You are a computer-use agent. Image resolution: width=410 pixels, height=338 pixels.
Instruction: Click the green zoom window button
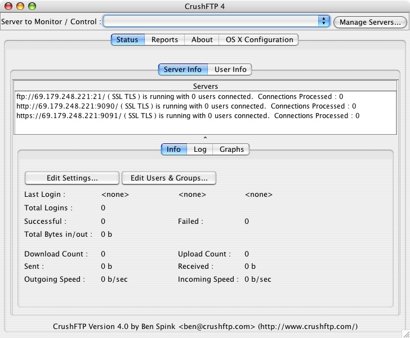(x=32, y=6)
